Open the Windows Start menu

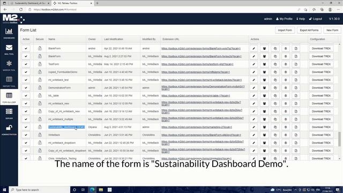4,190
